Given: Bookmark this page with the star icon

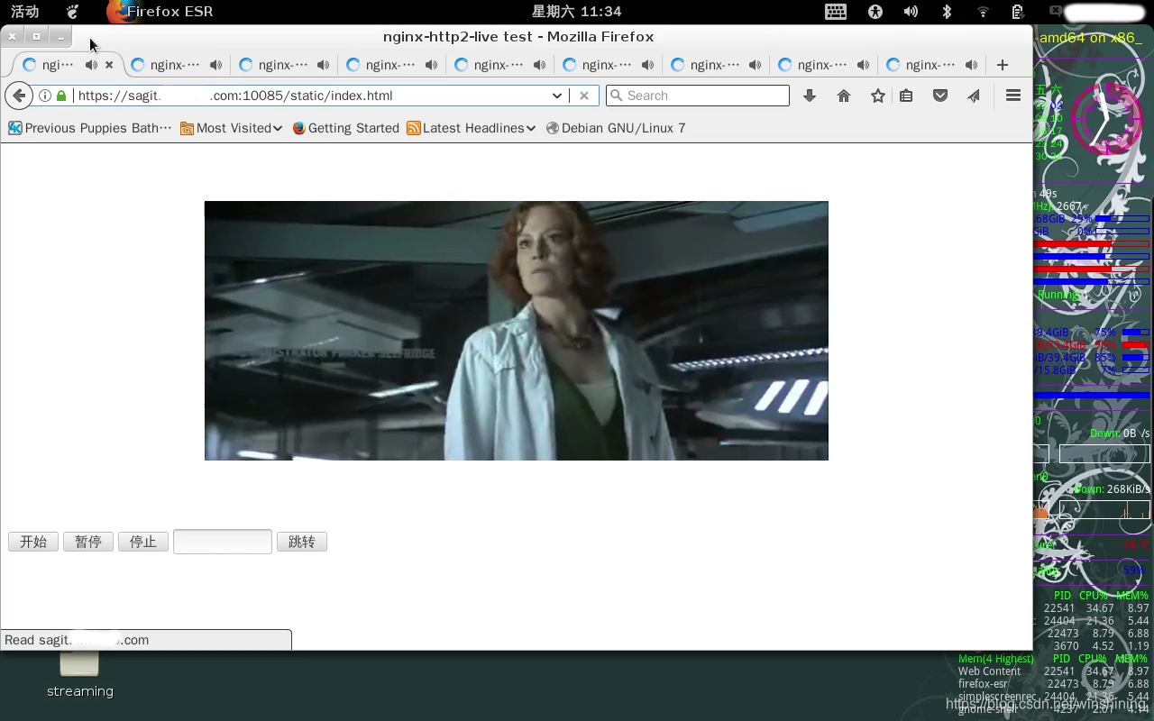Looking at the screenshot, I should point(877,96).
